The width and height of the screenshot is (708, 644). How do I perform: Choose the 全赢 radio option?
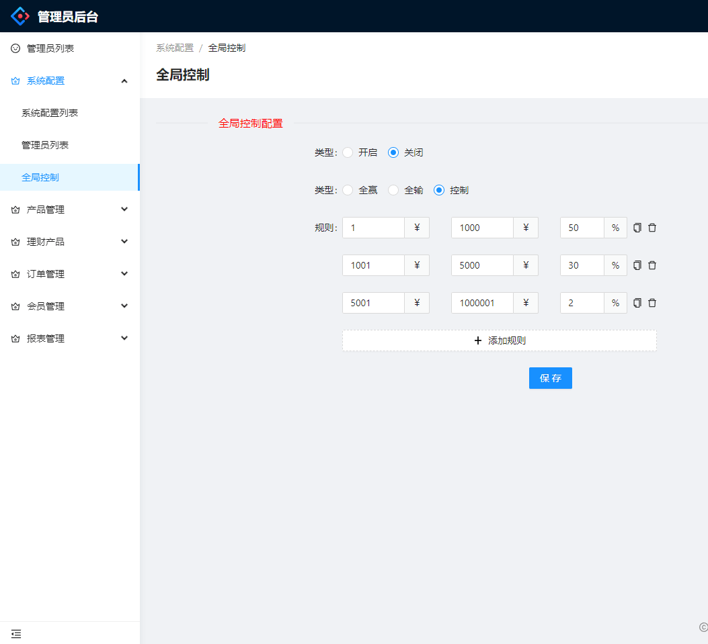pos(348,190)
